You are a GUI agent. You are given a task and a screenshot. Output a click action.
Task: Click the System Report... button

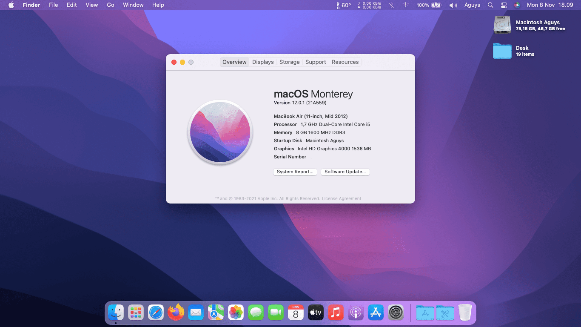(x=295, y=172)
